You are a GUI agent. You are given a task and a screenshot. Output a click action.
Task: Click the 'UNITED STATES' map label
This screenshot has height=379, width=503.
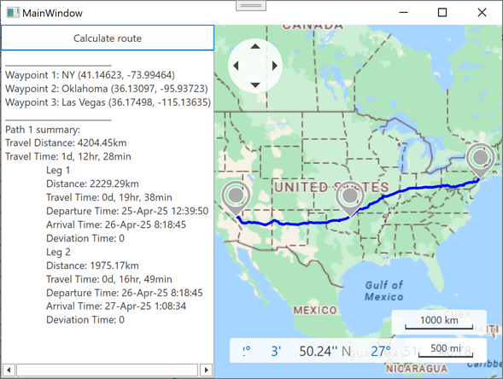tap(331, 187)
